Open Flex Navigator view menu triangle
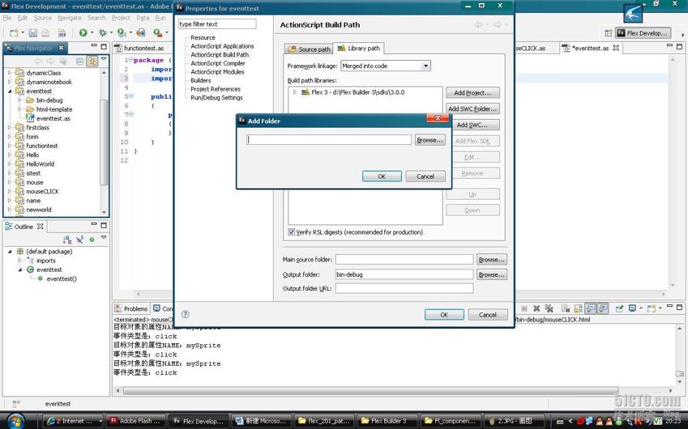Image resolution: width=688 pixels, height=429 pixels. (x=104, y=59)
